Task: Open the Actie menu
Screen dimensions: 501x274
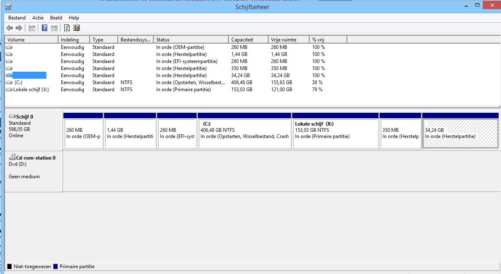Action: click(38, 18)
